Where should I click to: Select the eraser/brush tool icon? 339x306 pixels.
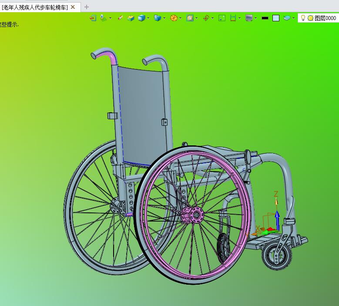pos(121,18)
